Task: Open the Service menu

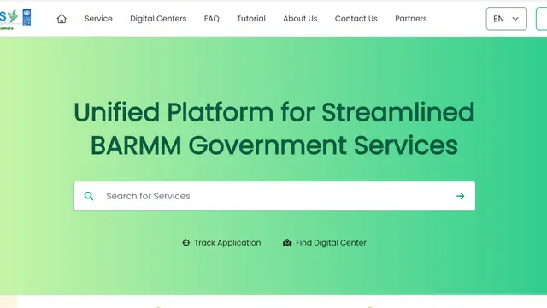Action: (98, 19)
